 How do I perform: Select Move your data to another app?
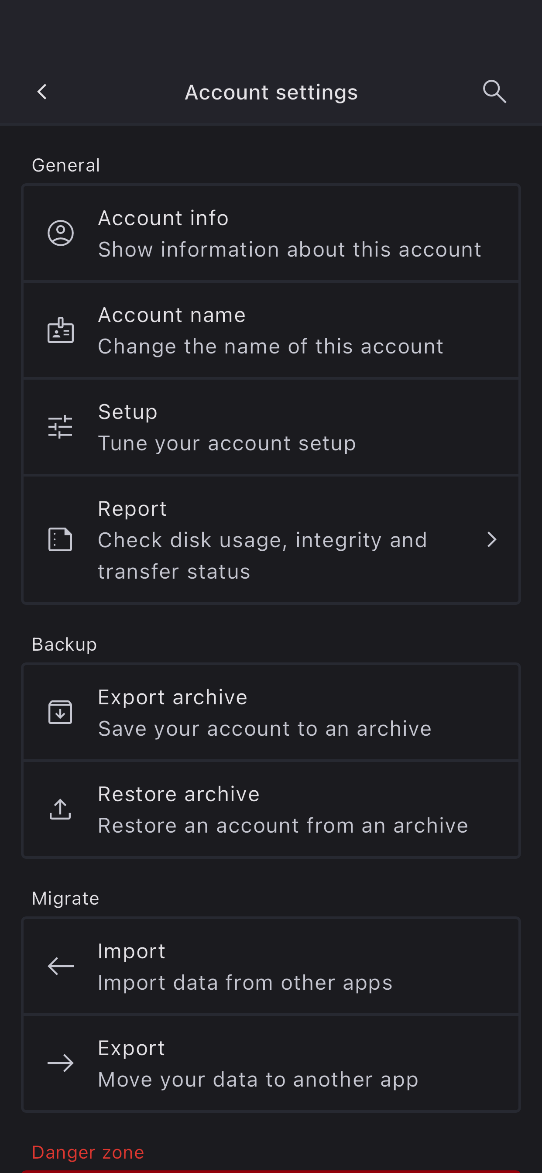point(258,1080)
